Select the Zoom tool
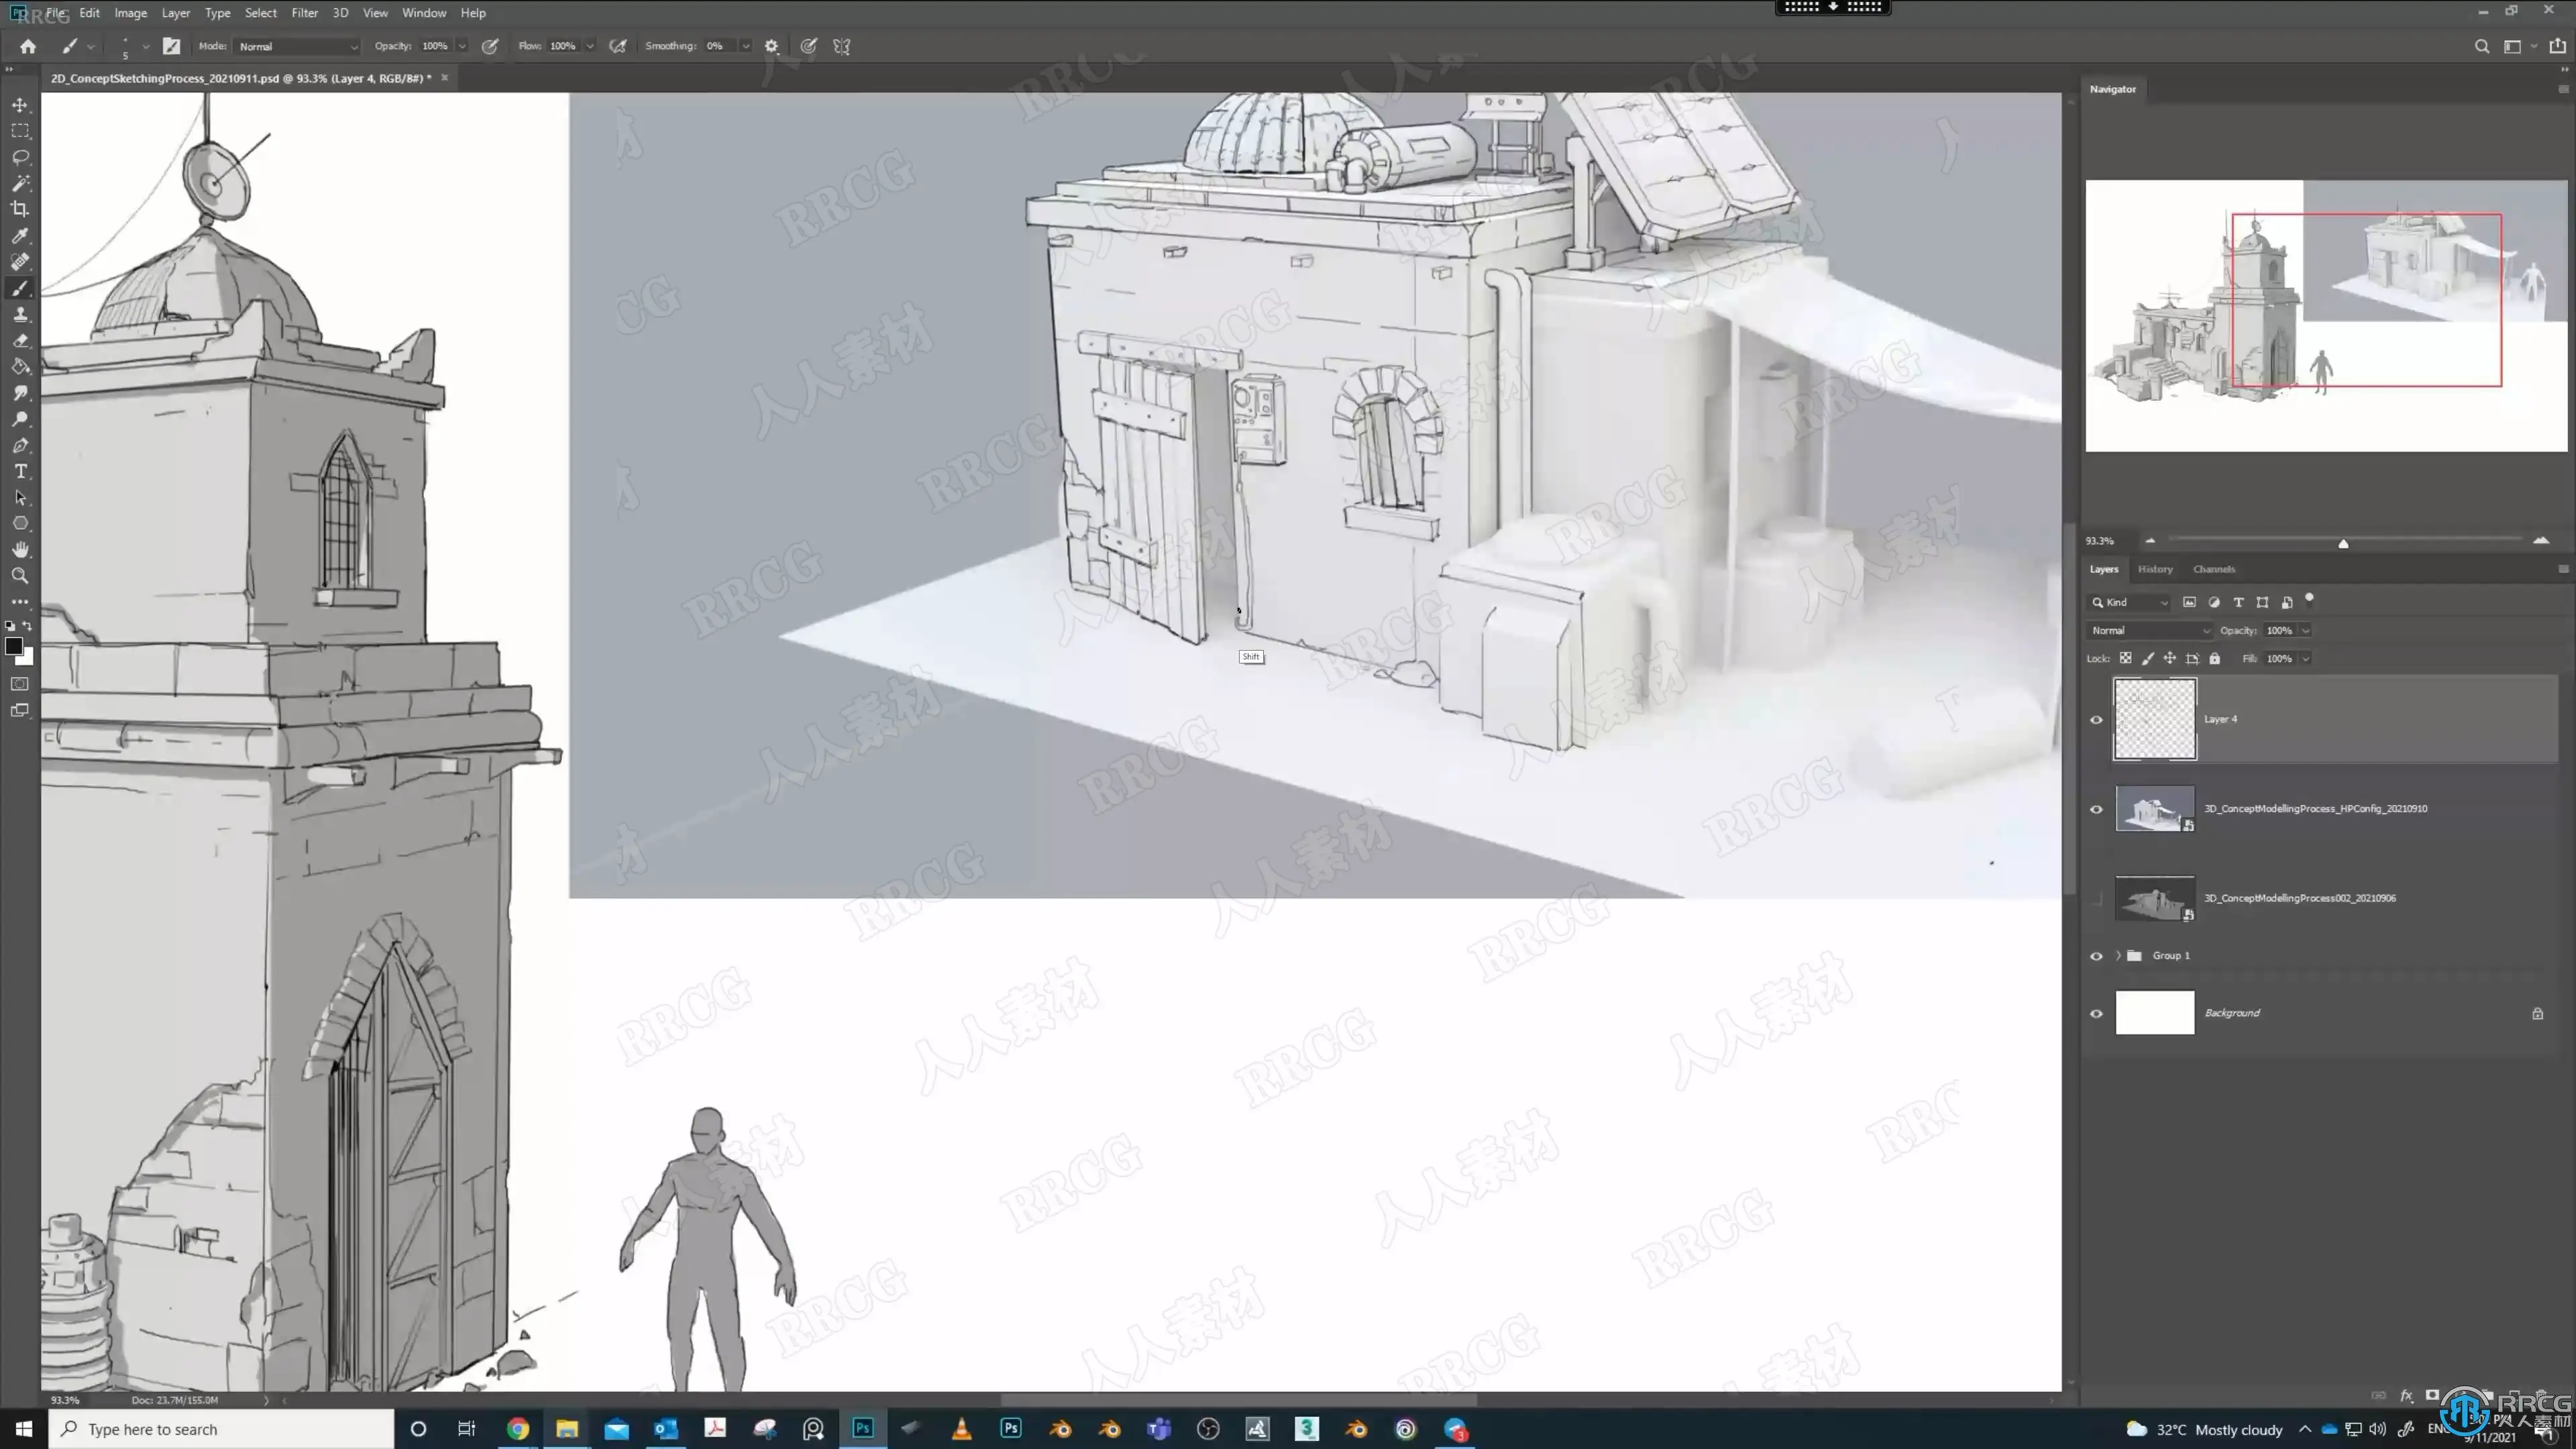Screen dimensions: 2576x1449 (x=20, y=576)
